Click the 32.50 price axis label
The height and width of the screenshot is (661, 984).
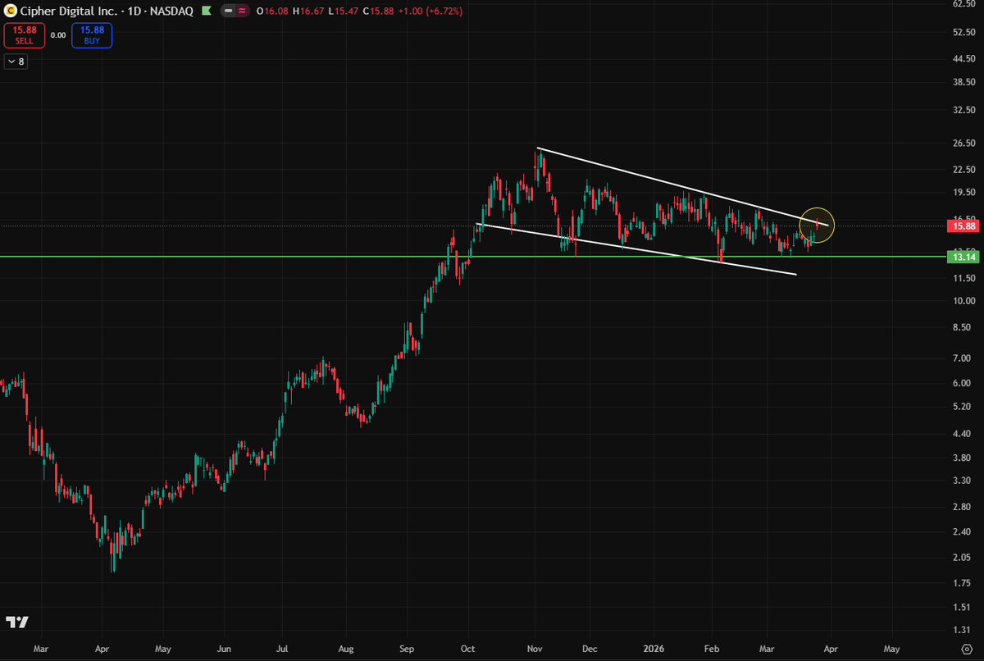963,110
